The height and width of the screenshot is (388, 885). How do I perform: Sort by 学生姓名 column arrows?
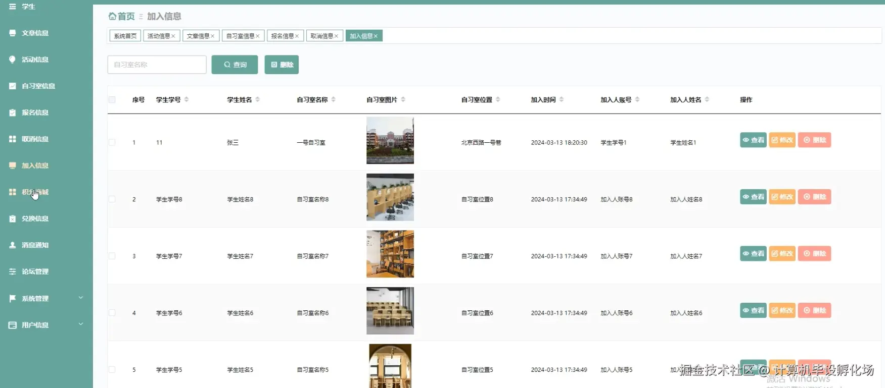(258, 99)
